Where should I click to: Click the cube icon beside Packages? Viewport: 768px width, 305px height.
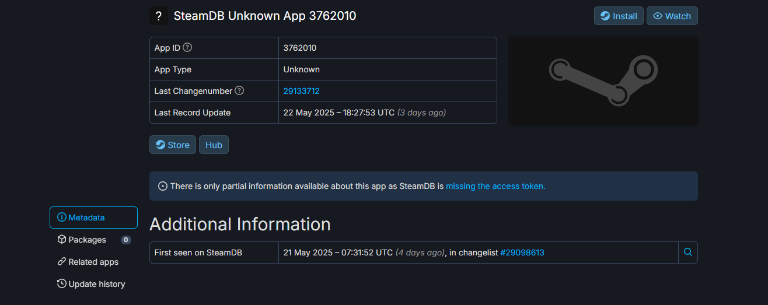61,240
